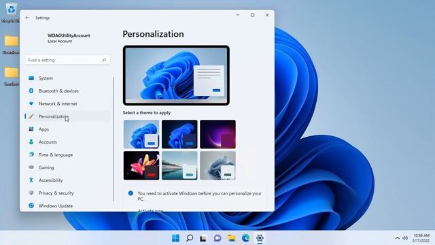Viewport: 435px width, 245px height.
Task: Click the Personalization paintbrush icon
Action: 31,116
